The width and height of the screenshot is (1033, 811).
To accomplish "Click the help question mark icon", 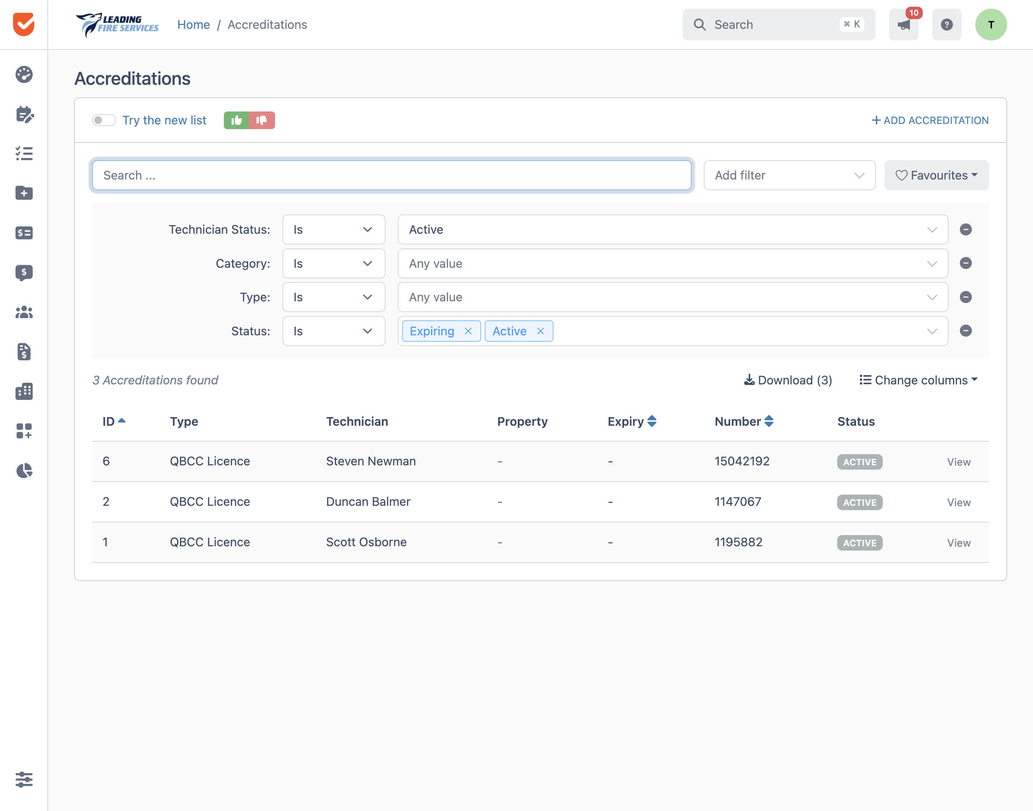I will pos(946,25).
